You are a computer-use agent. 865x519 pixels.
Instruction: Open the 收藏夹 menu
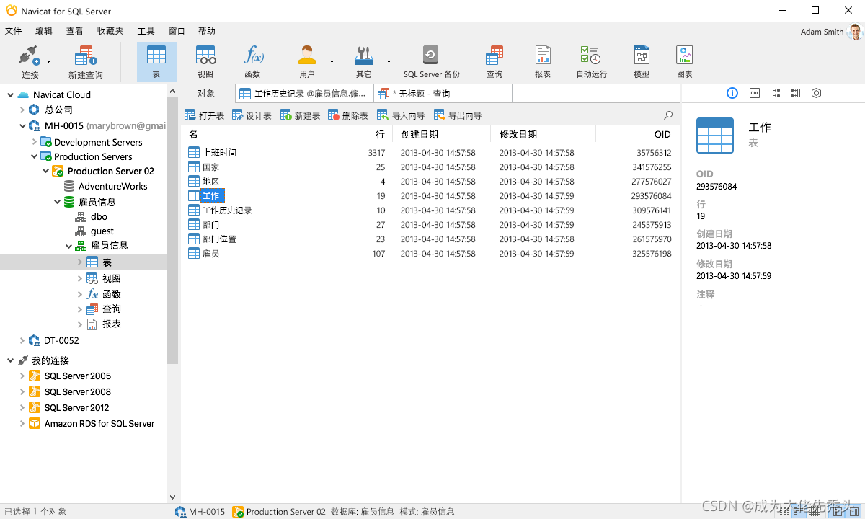tap(110, 31)
